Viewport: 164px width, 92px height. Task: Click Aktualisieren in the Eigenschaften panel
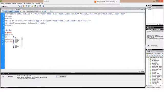point(61,77)
